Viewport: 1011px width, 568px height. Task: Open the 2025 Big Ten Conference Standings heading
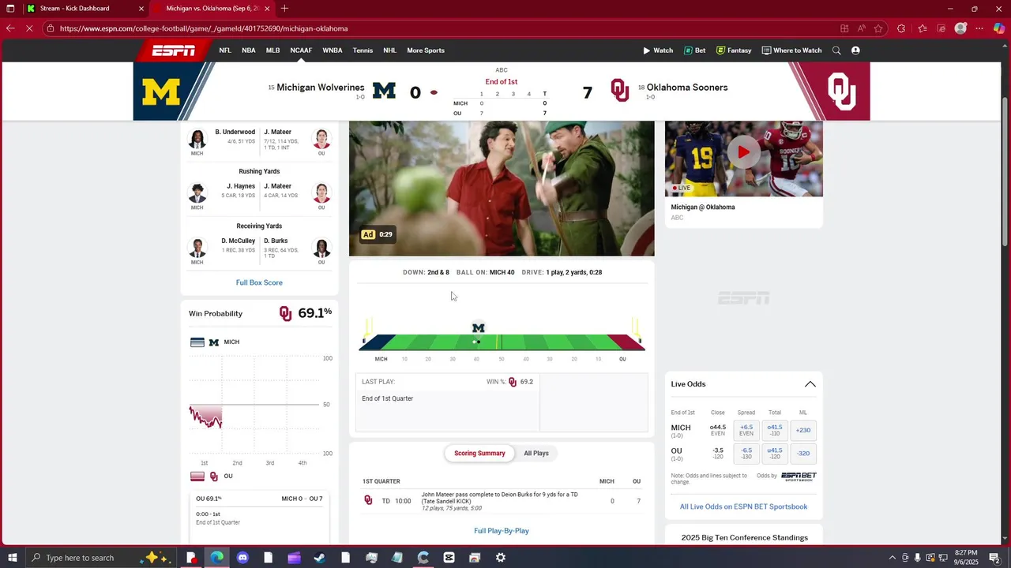click(744, 538)
